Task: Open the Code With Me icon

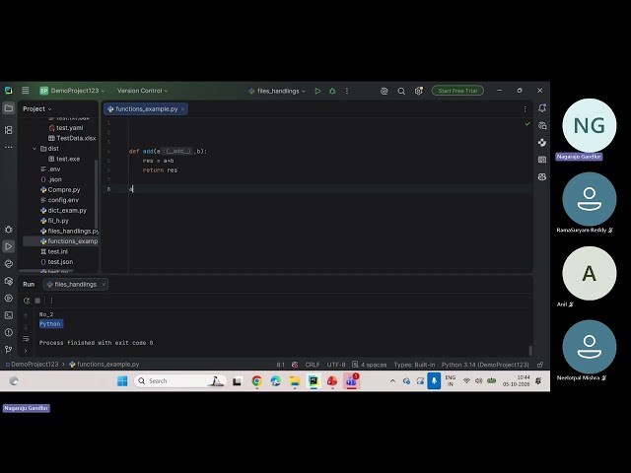Action: pos(384,91)
